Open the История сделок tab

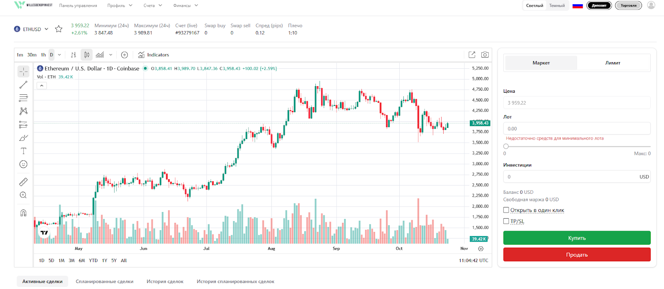[x=165, y=282]
